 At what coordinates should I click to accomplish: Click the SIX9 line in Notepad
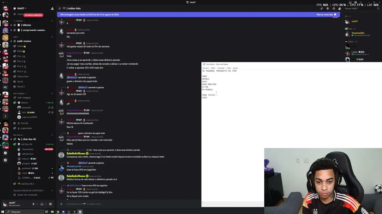pyautogui.click(x=204, y=97)
